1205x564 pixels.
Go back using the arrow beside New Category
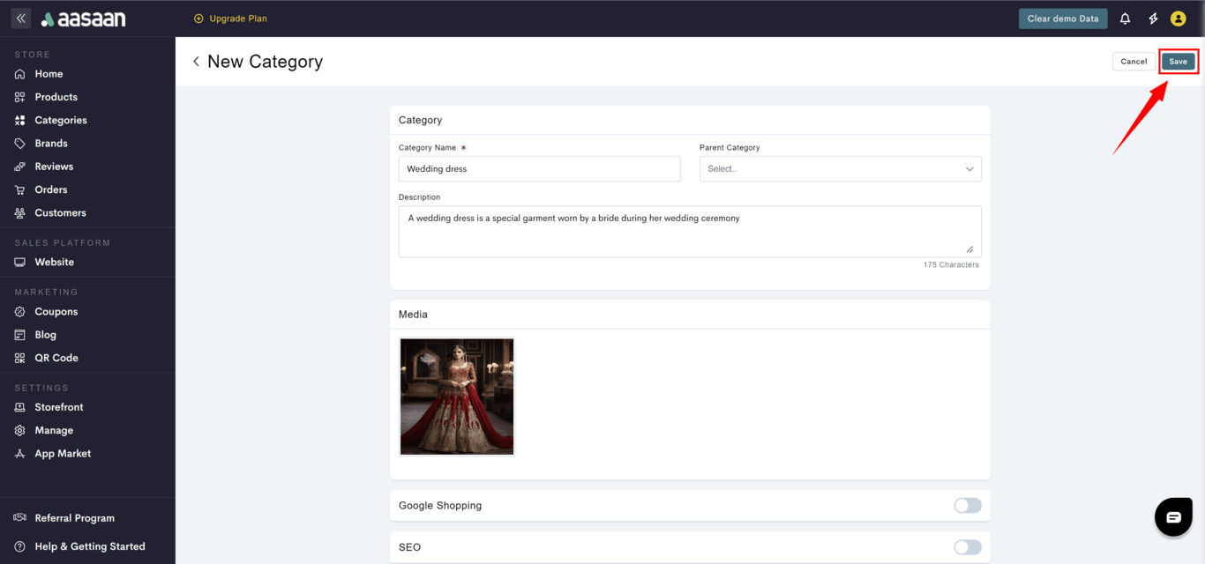[x=196, y=62]
